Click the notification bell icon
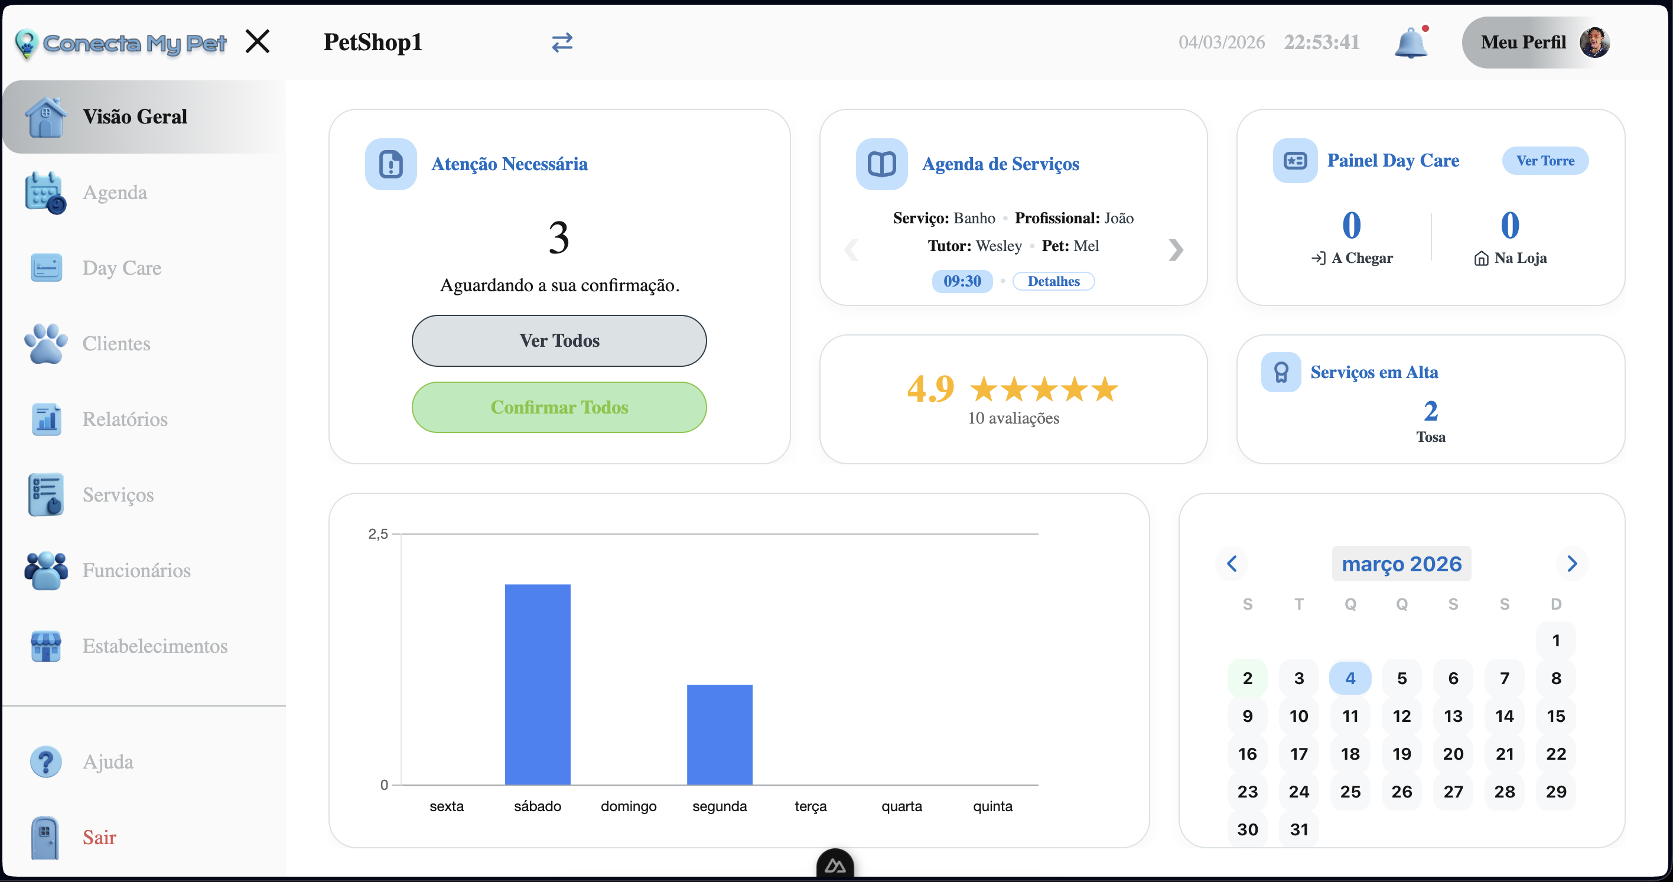The image size is (1673, 882). pos(1411,43)
